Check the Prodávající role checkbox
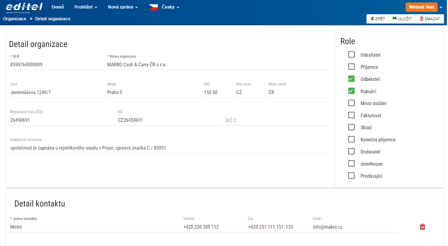This screenshot has height=246, width=448. point(351,176)
